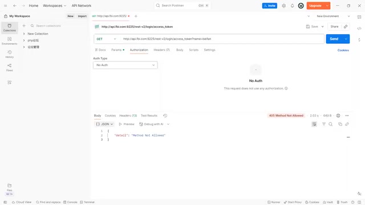Viewport: 365px width, 205px height.
Task: Click in the request URL field
Action: (x=222, y=39)
